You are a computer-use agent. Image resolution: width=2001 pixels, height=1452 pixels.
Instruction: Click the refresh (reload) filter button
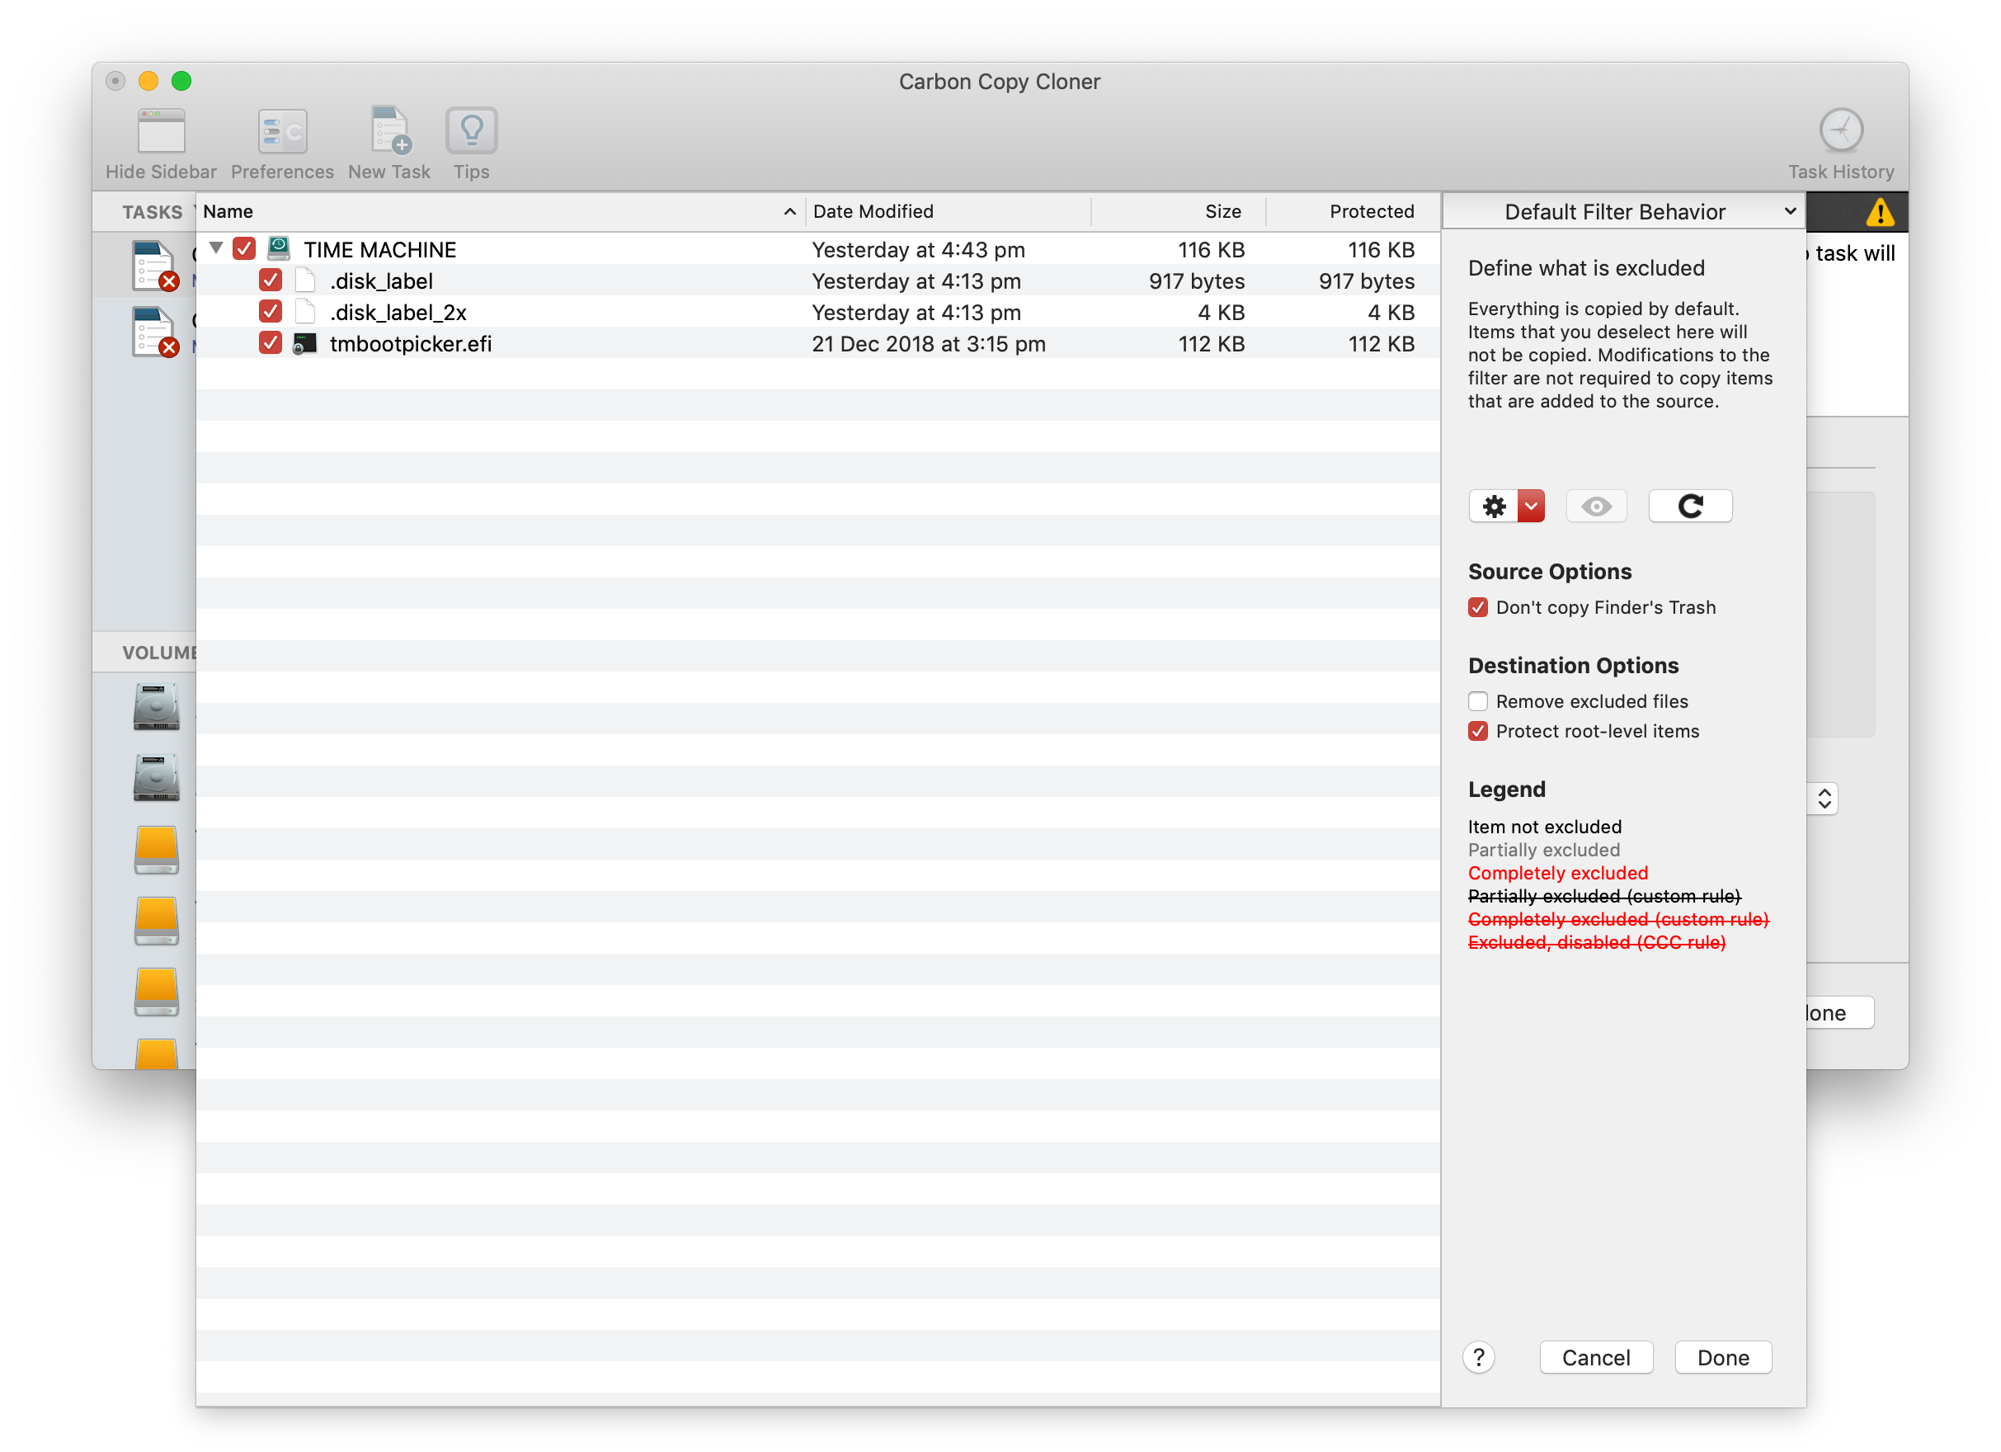click(x=1689, y=507)
